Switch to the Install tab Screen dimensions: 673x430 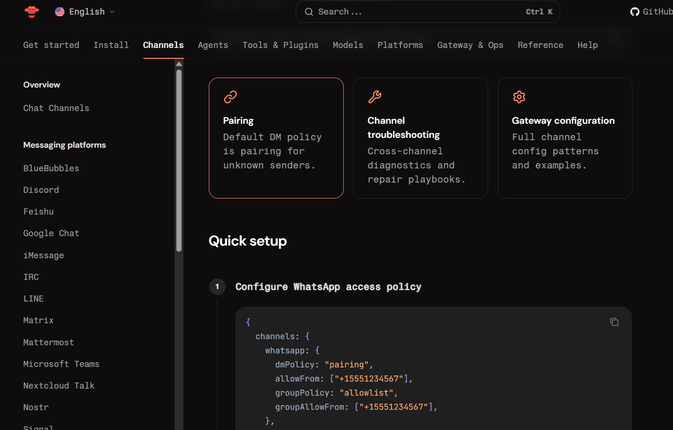(111, 45)
